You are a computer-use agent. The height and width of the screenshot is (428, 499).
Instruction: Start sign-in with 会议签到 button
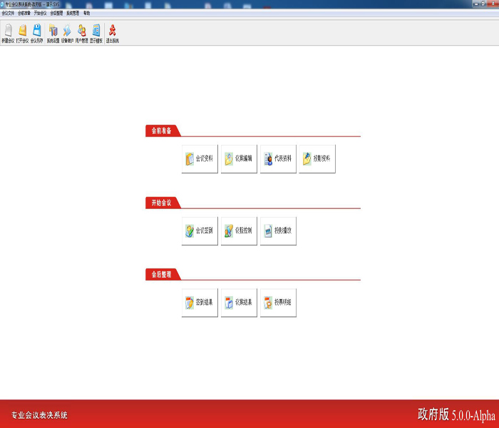[x=200, y=231]
